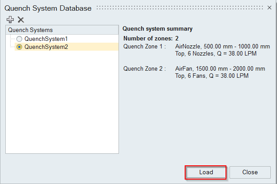Close the dialog using title bar X
Image resolution: width=277 pixels, height=184 pixels.
(x=269, y=8)
